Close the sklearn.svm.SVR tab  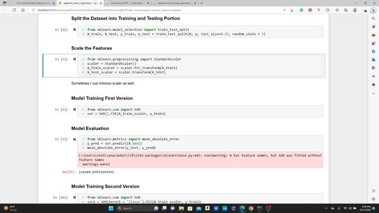(148, 3)
